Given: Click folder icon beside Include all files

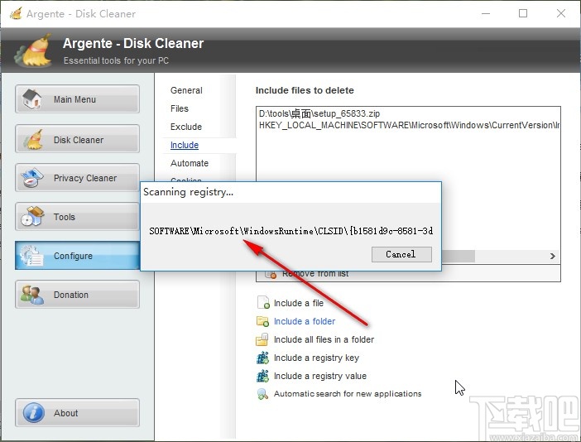Looking at the screenshot, I should coord(262,339).
